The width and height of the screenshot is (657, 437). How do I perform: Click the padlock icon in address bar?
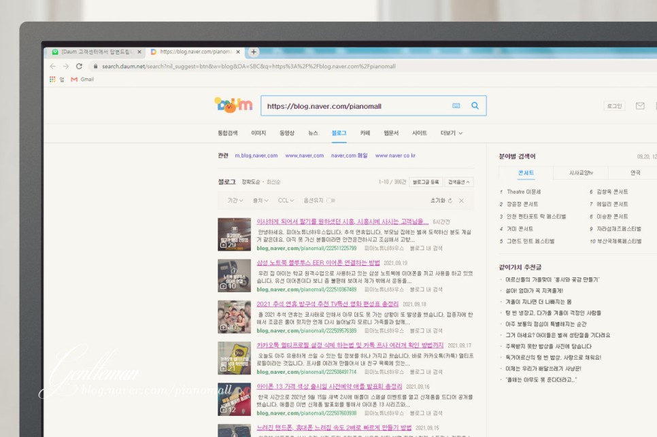[95, 66]
